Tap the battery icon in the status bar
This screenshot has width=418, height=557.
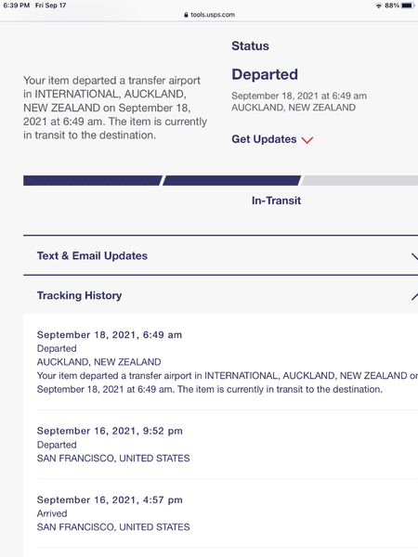coord(408,6)
